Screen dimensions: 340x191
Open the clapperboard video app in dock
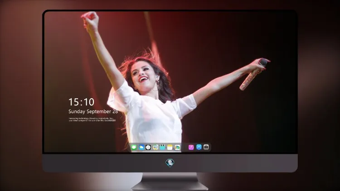pos(162,147)
